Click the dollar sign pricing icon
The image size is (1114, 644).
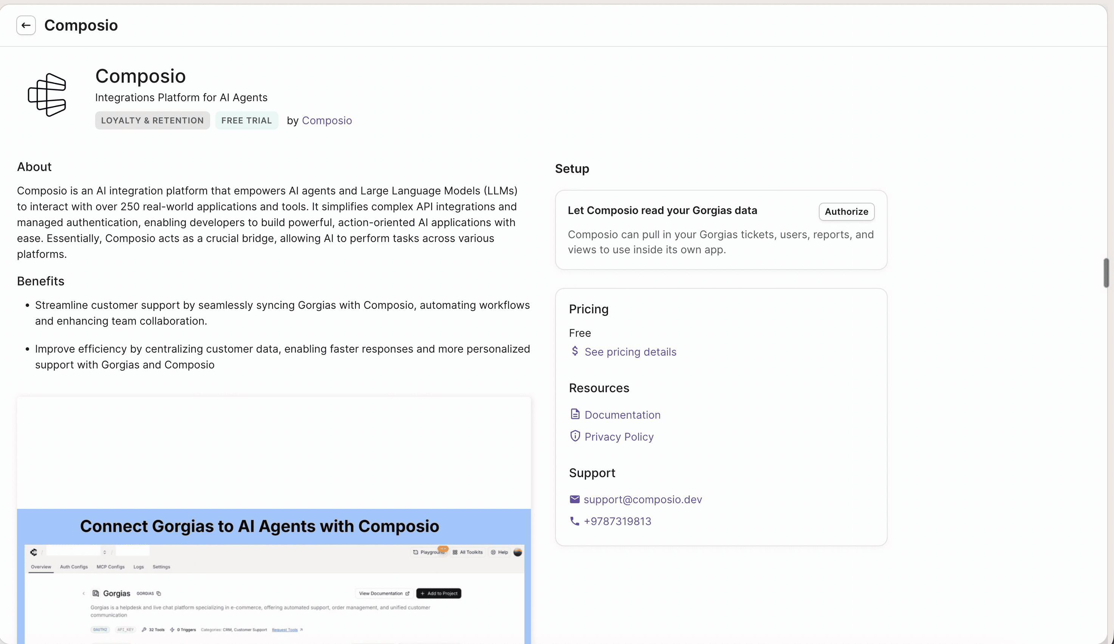coord(575,351)
